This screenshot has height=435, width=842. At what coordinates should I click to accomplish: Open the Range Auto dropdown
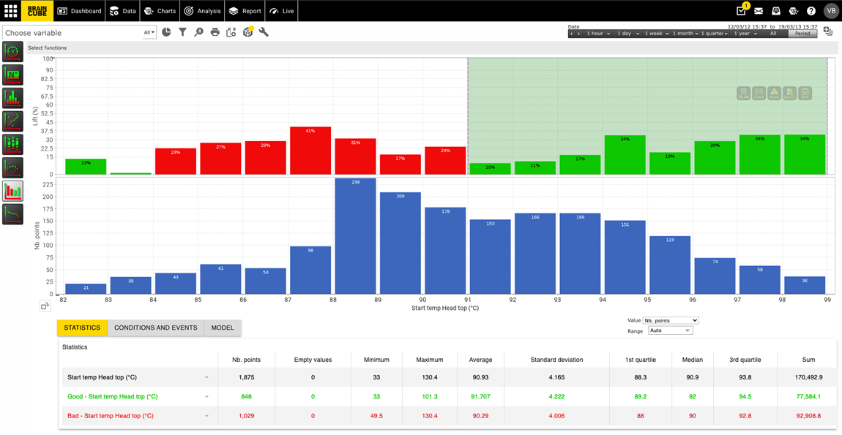pos(670,330)
